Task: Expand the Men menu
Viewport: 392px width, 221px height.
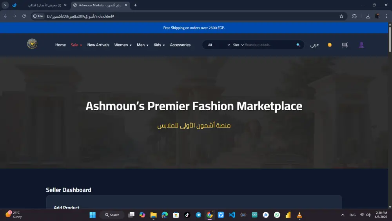Action: coord(143,45)
